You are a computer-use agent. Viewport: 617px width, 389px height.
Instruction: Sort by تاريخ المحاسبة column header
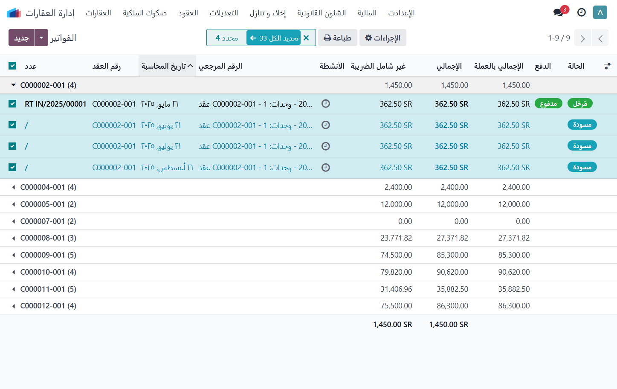167,66
